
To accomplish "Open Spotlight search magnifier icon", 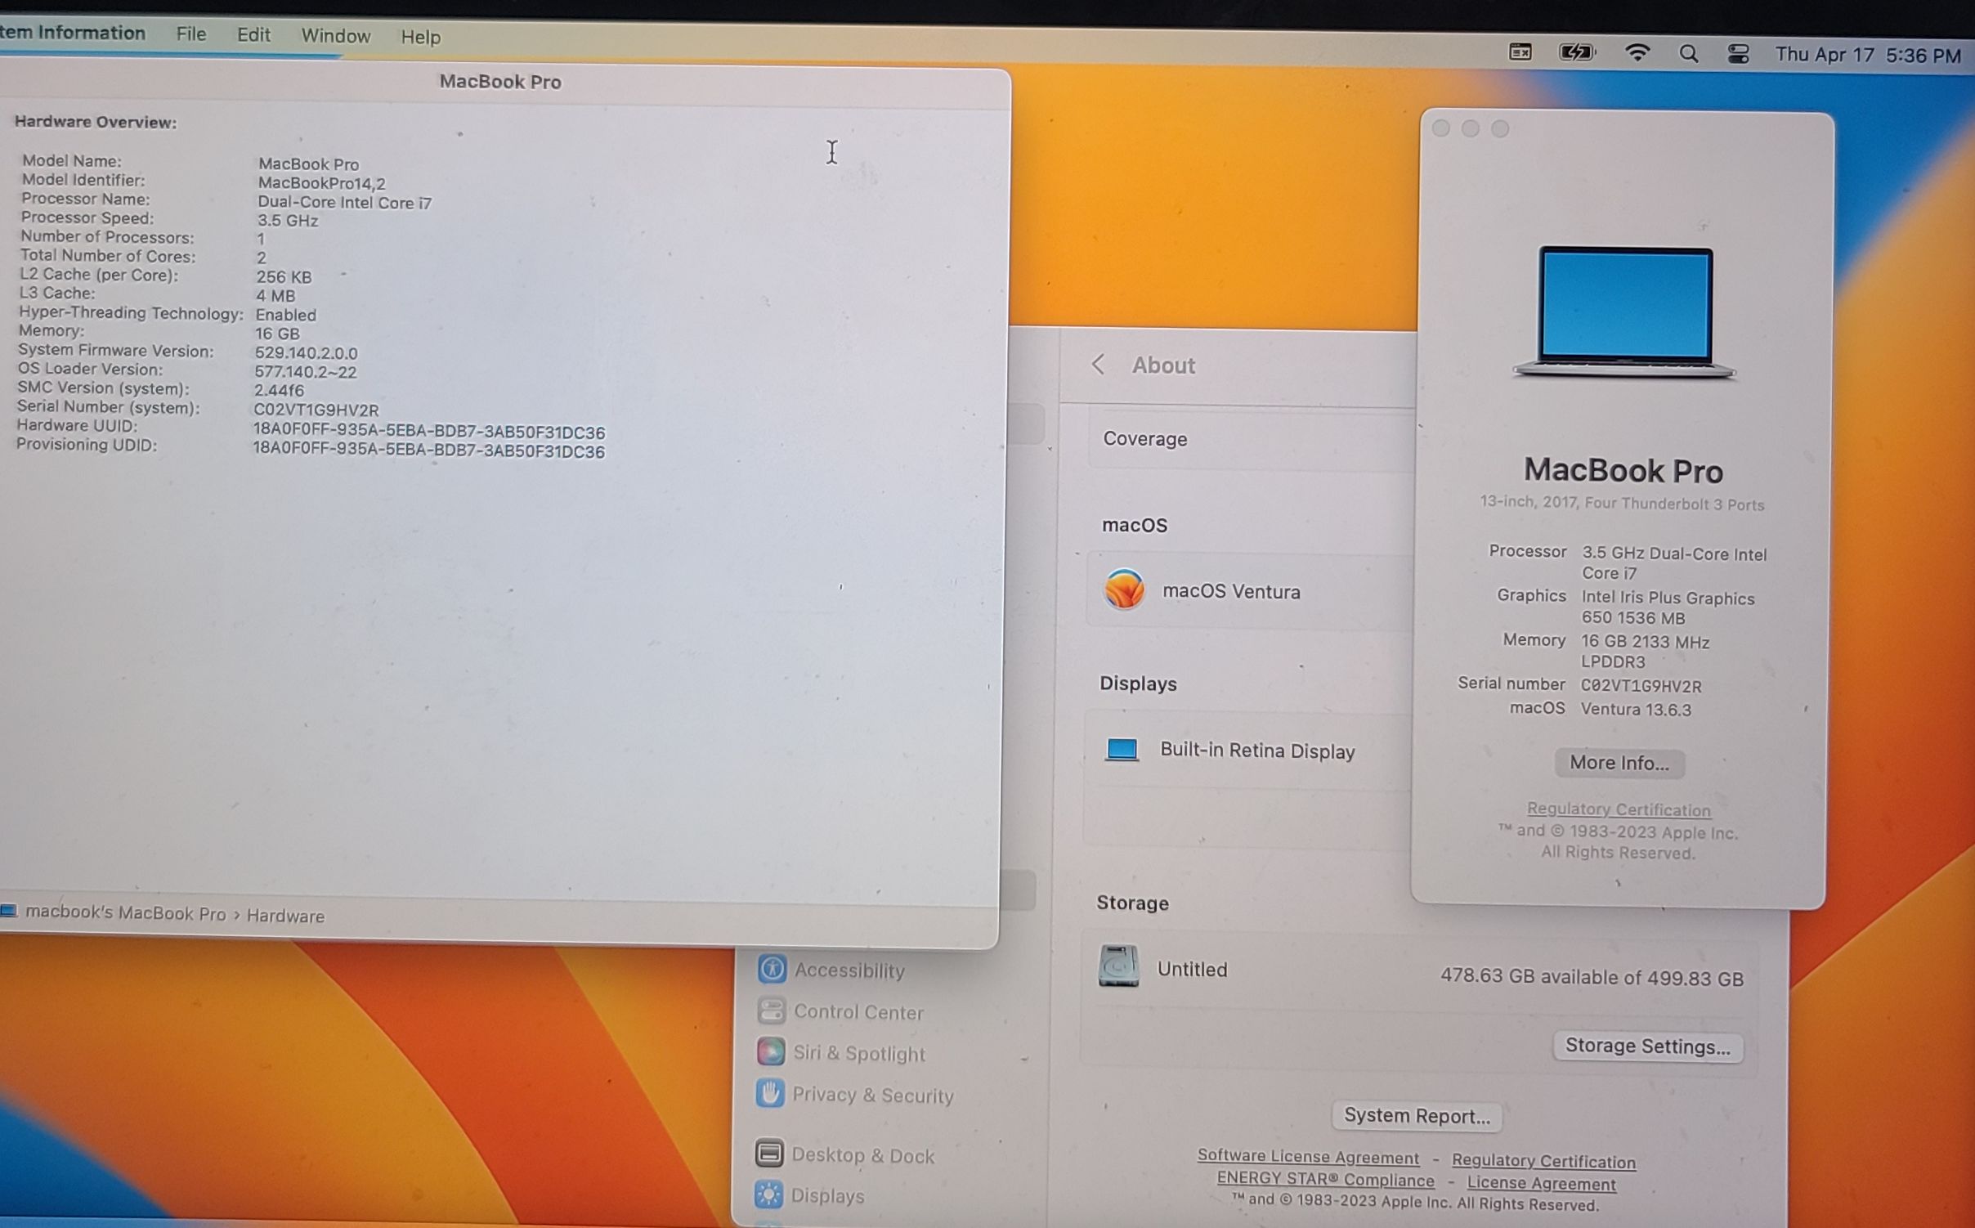I will click(1688, 55).
